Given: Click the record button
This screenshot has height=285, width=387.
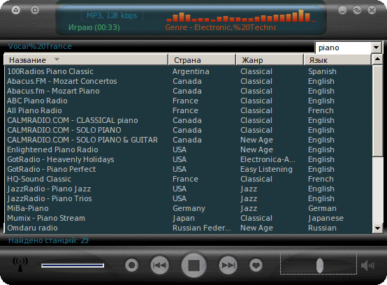Looking at the screenshot, I should pos(131,265).
